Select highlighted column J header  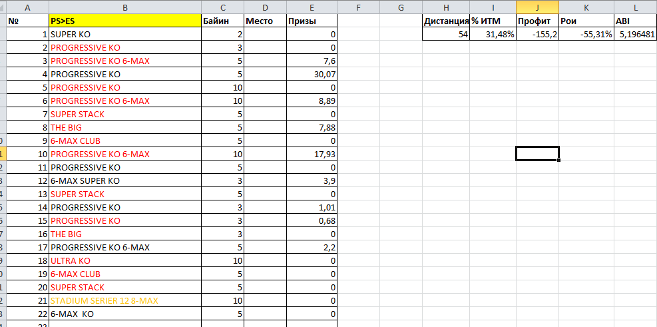point(538,7)
